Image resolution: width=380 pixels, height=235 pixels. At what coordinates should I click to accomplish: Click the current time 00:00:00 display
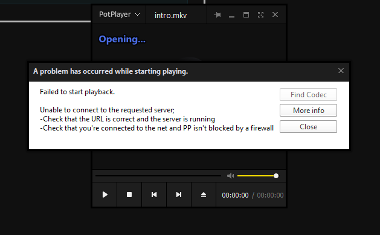click(235, 195)
